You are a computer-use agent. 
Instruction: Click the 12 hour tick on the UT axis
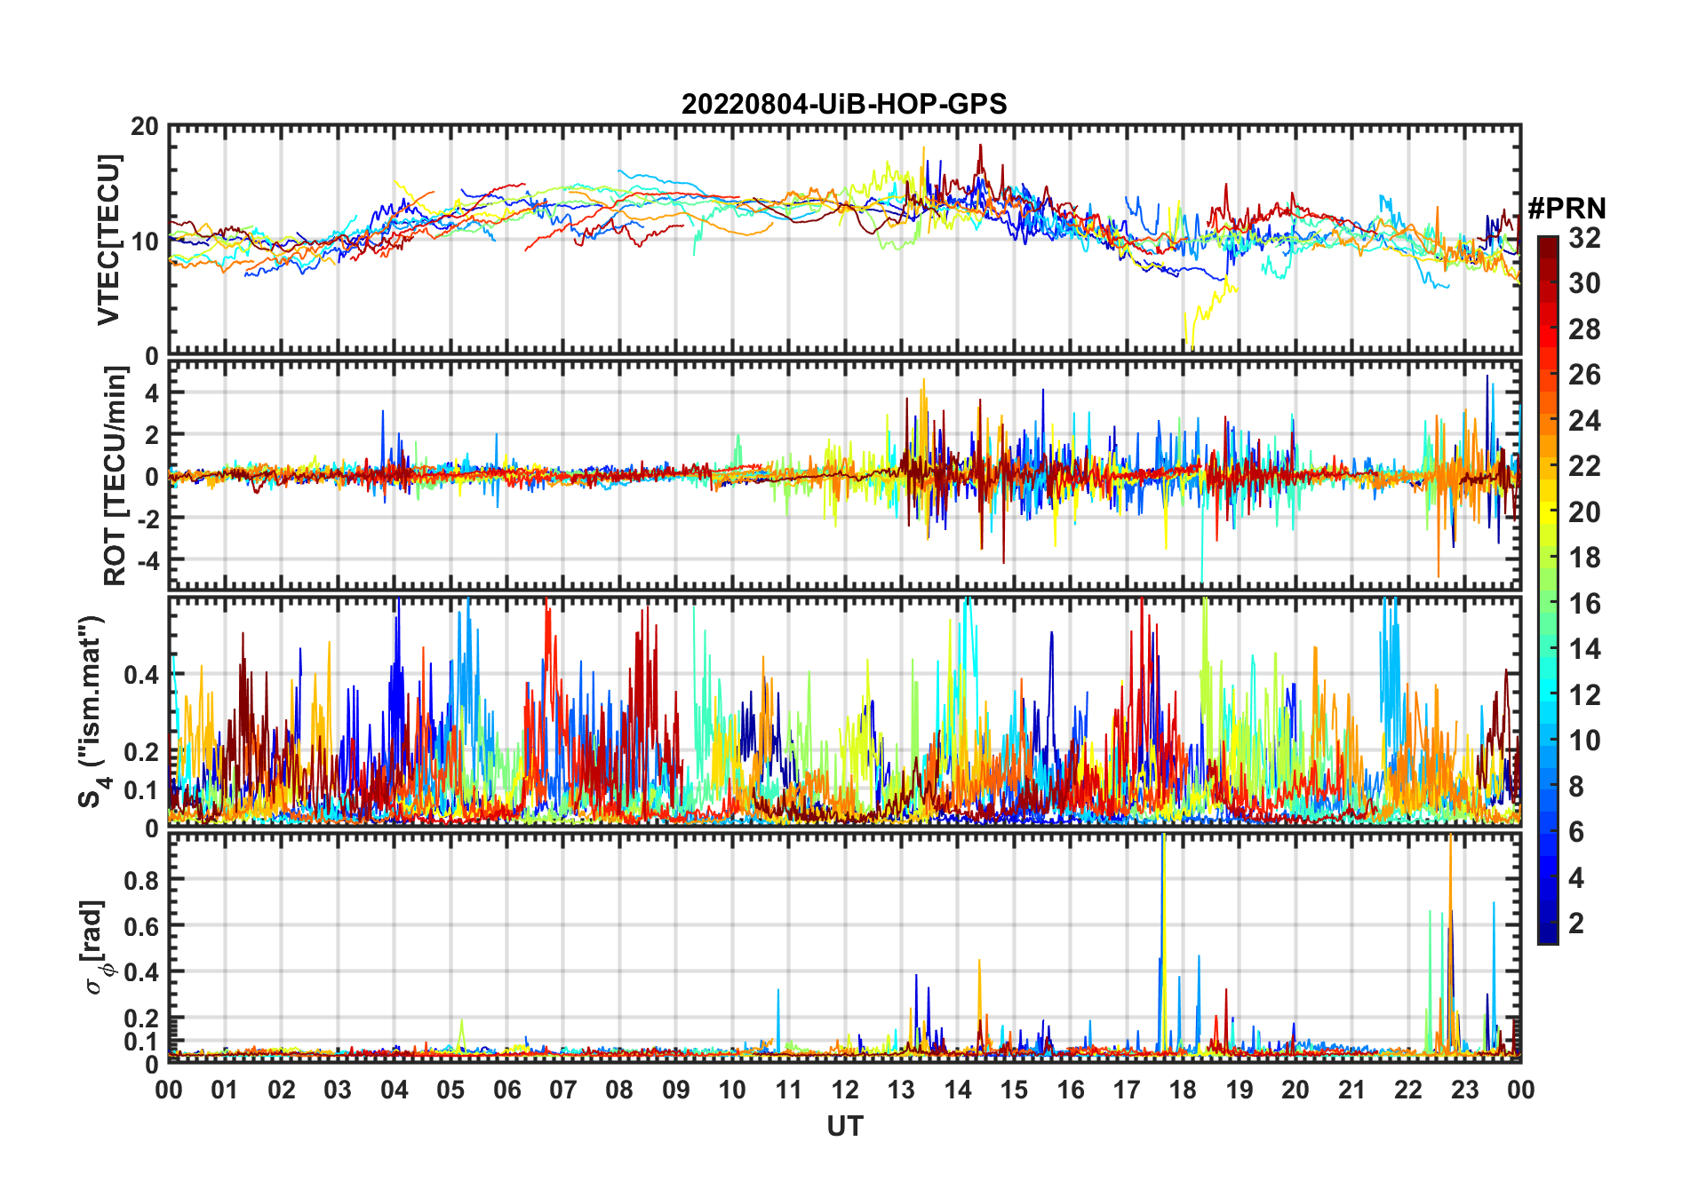(844, 1090)
